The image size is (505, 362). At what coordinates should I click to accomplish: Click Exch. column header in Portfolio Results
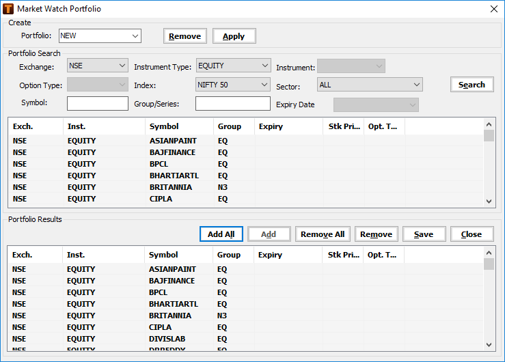click(x=36, y=255)
